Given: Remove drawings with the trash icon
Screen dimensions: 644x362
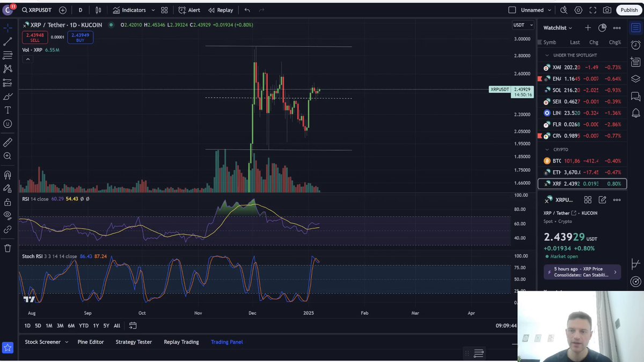Looking at the screenshot, I should [8, 248].
